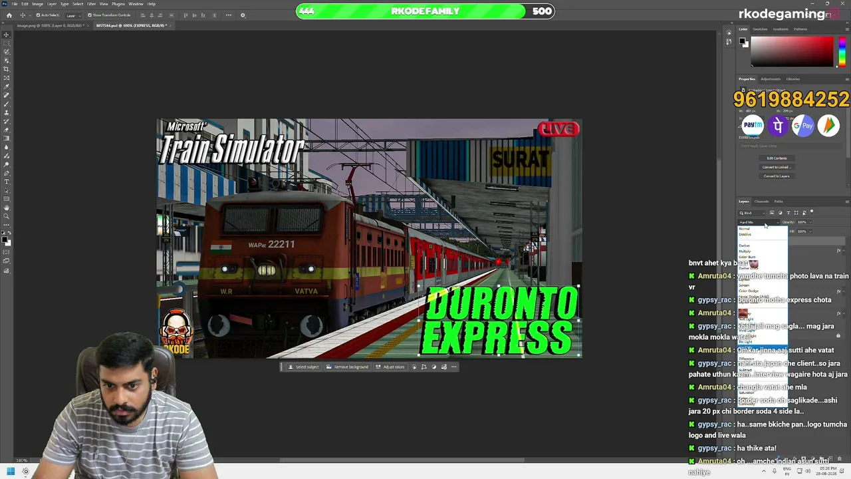Click the Home icon in options bar

(8, 15)
